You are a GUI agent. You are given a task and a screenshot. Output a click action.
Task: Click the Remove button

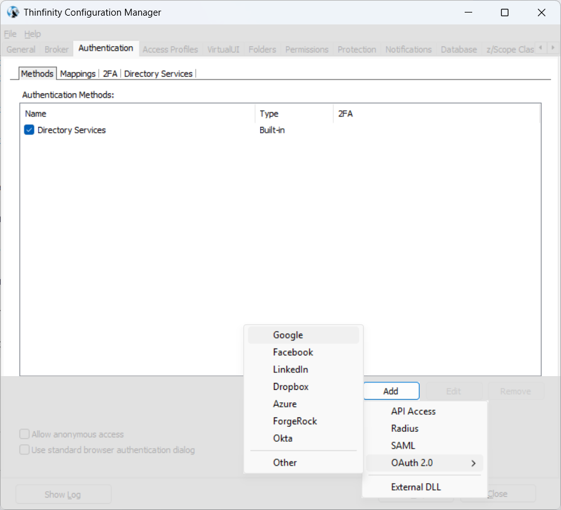pyautogui.click(x=515, y=391)
